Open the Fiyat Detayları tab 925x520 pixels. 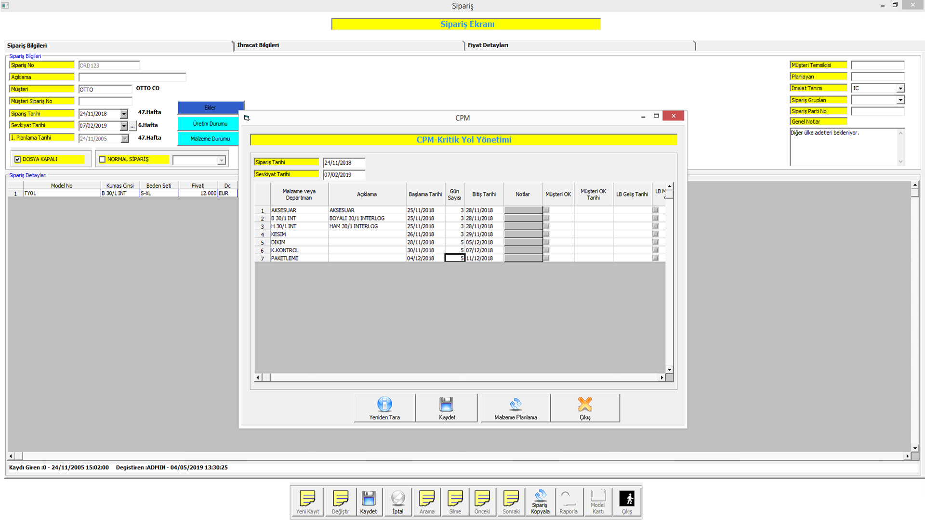(x=488, y=45)
